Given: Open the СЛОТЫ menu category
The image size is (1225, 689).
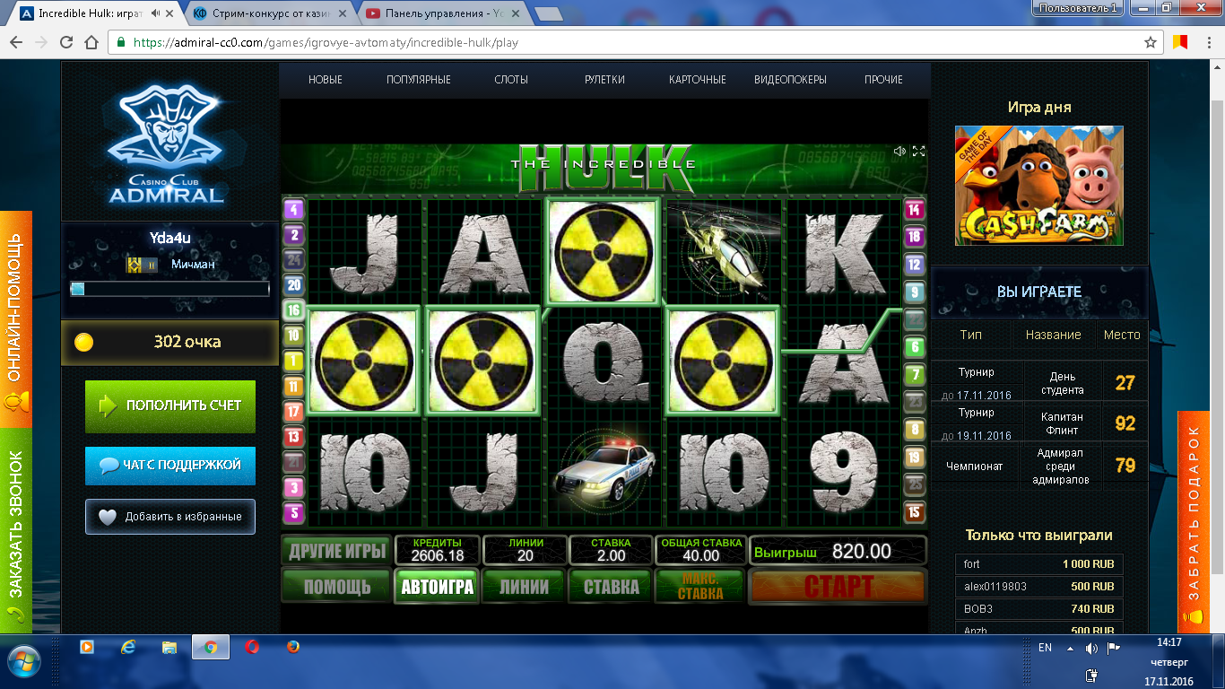Looking at the screenshot, I should click(511, 80).
